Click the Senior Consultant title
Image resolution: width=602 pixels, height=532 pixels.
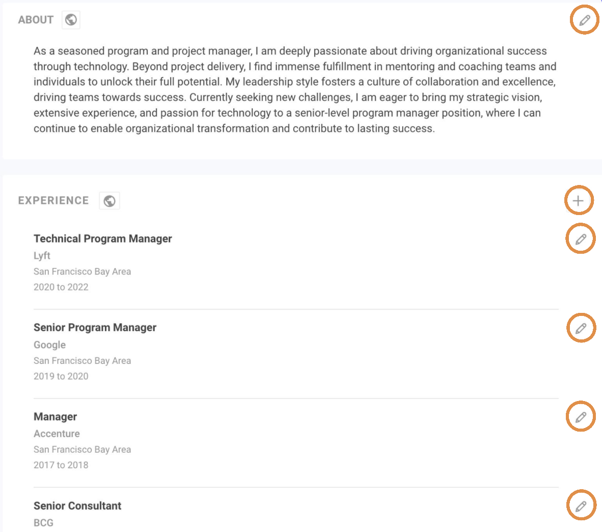pos(77,506)
